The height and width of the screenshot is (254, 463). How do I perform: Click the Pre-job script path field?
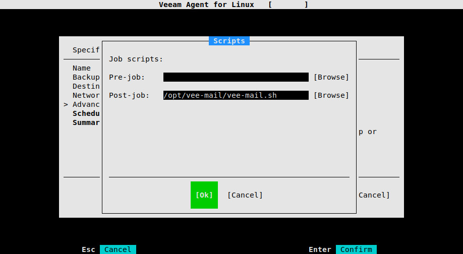236,77
